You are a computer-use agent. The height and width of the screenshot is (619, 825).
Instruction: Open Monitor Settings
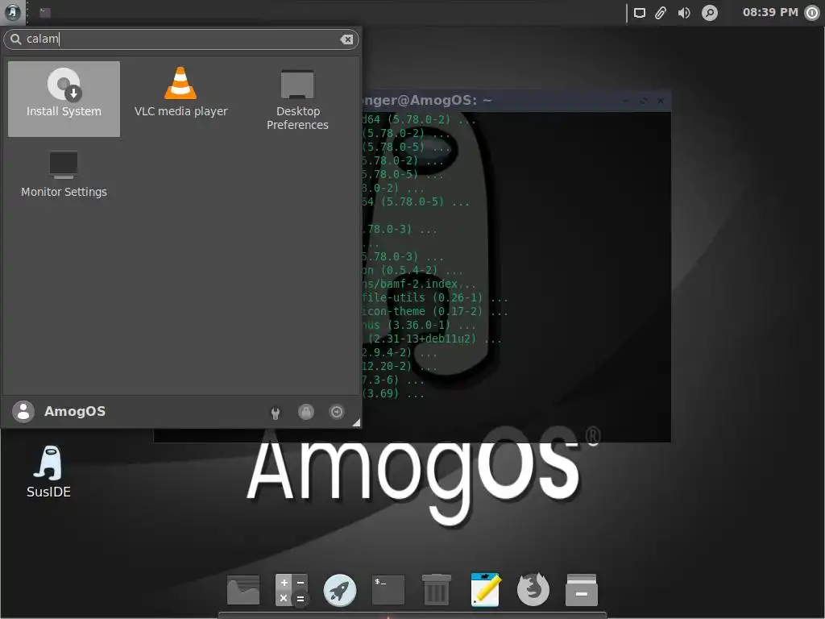click(64, 175)
